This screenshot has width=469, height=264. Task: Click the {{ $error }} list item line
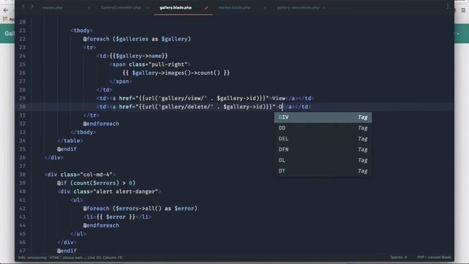(x=117, y=217)
